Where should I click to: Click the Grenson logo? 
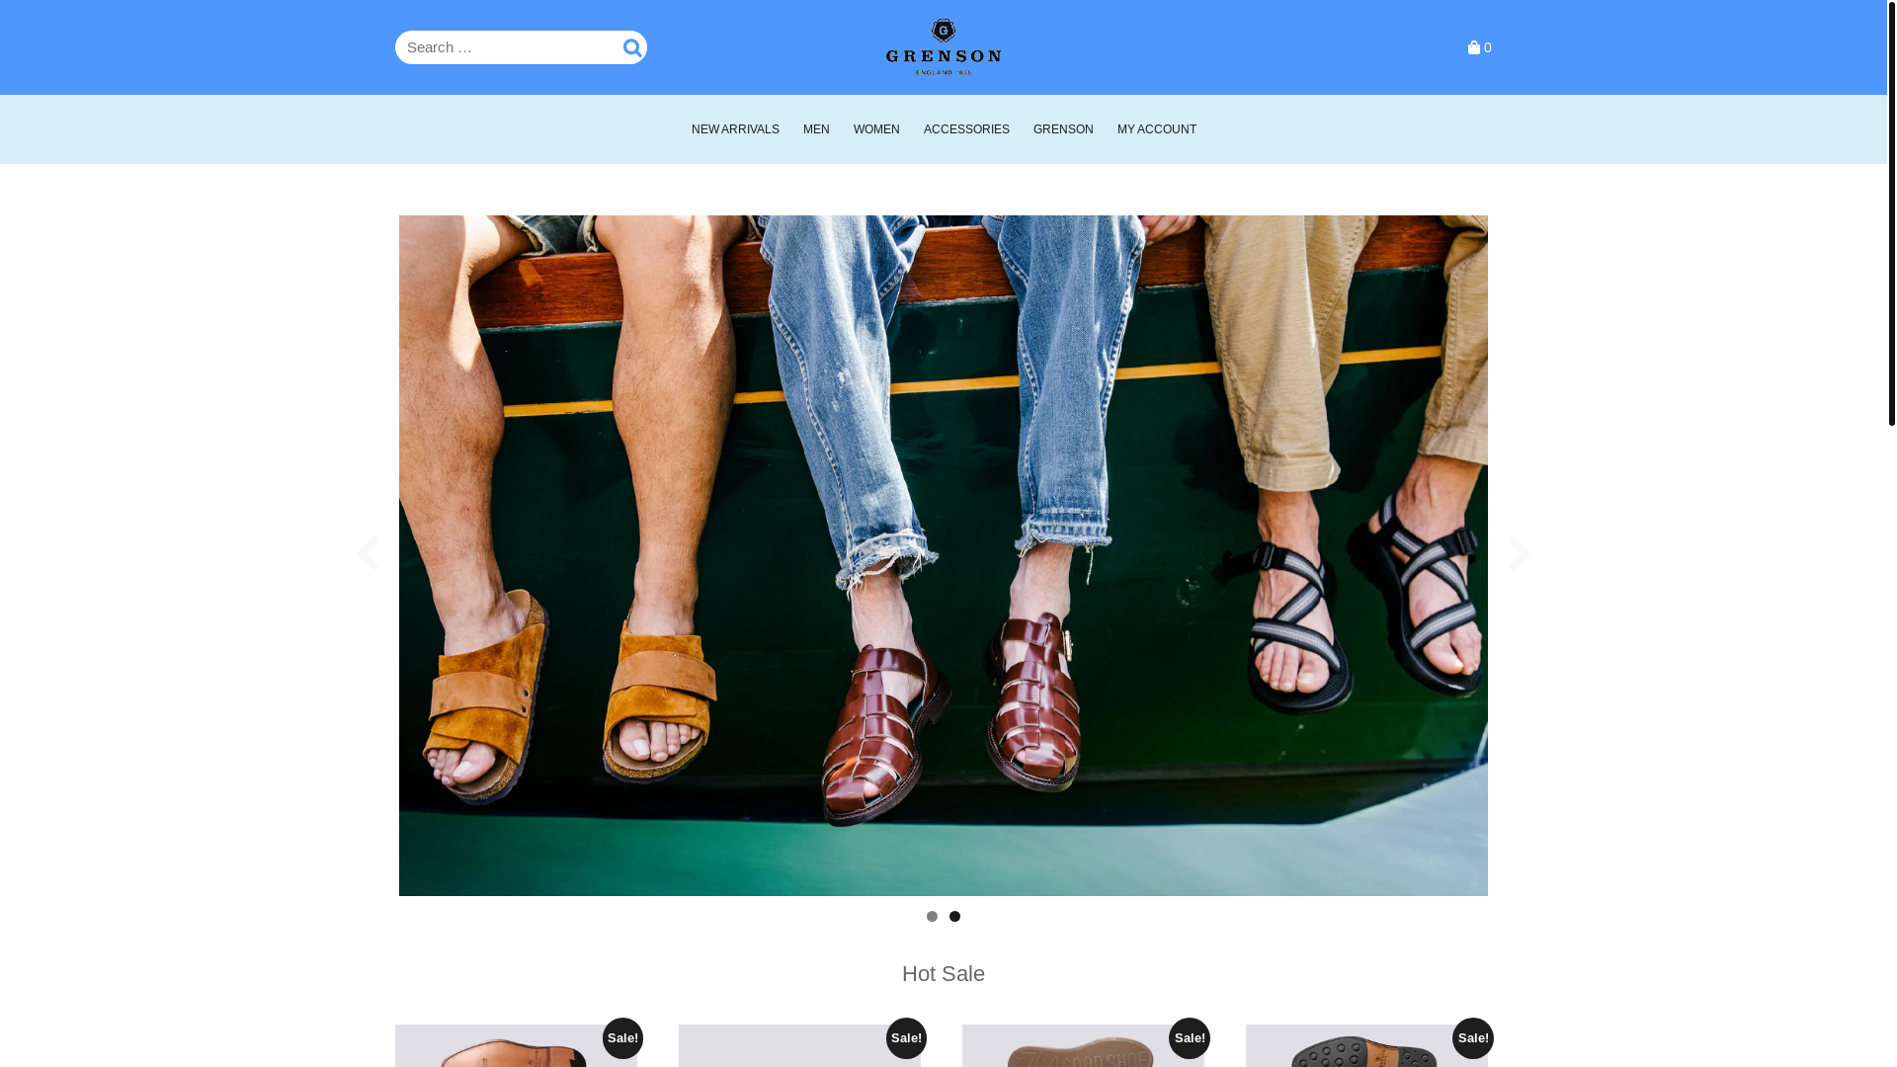tap(944, 46)
